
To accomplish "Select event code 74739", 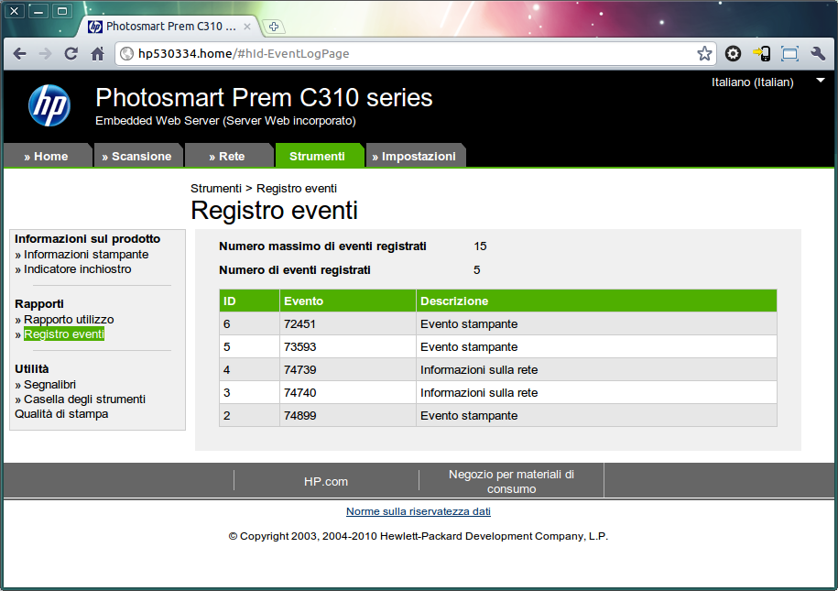I will 299,370.
